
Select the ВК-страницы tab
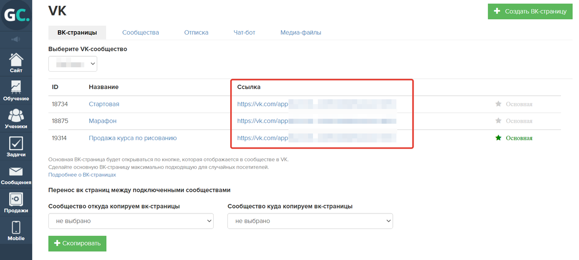pyautogui.click(x=77, y=33)
